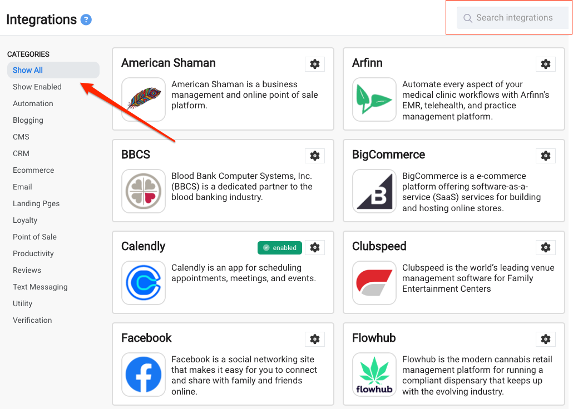Click the BBCS gear settings icon
Screen dimensions: 573x409
(x=315, y=156)
